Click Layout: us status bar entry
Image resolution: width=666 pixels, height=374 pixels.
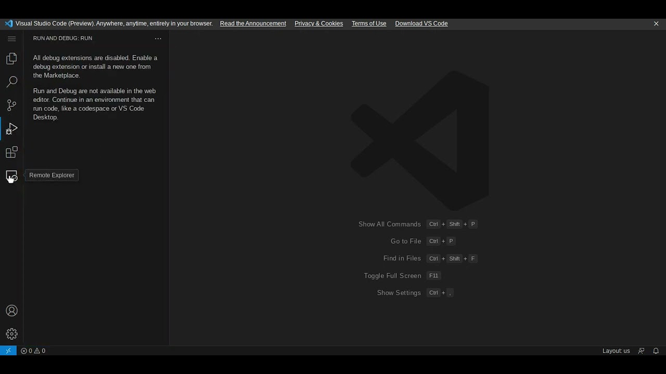(x=616, y=351)
